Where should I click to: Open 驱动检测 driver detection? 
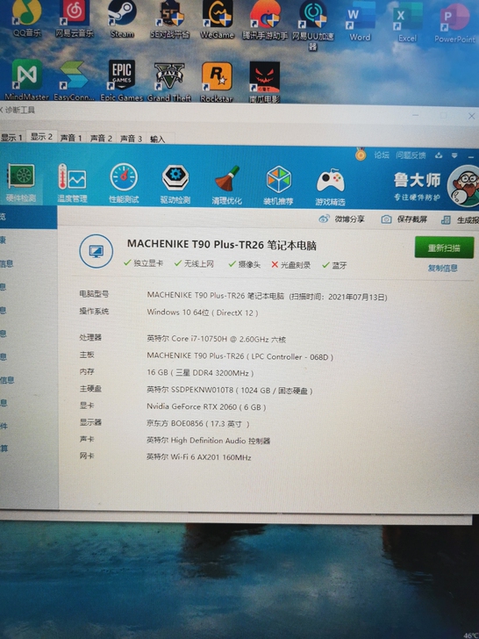pos(175,184)
